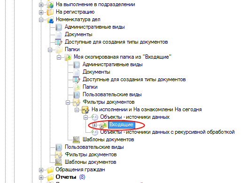Click the 'Номенклатура дел' folder icon
Screen dimensions: 248x183
pos(50,20)
